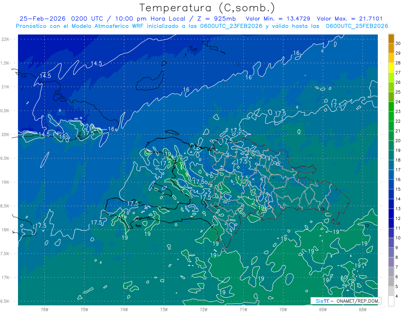Image resolution: width=407 pixels, height=314 pixels.
Task: Click the date '25-Feb-2026' in header
Action: point(42,19)
